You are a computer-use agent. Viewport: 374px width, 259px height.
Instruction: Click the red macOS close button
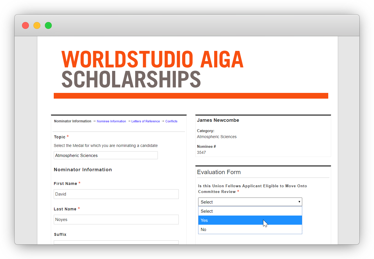pyautogui.click(x=25, y=25)
